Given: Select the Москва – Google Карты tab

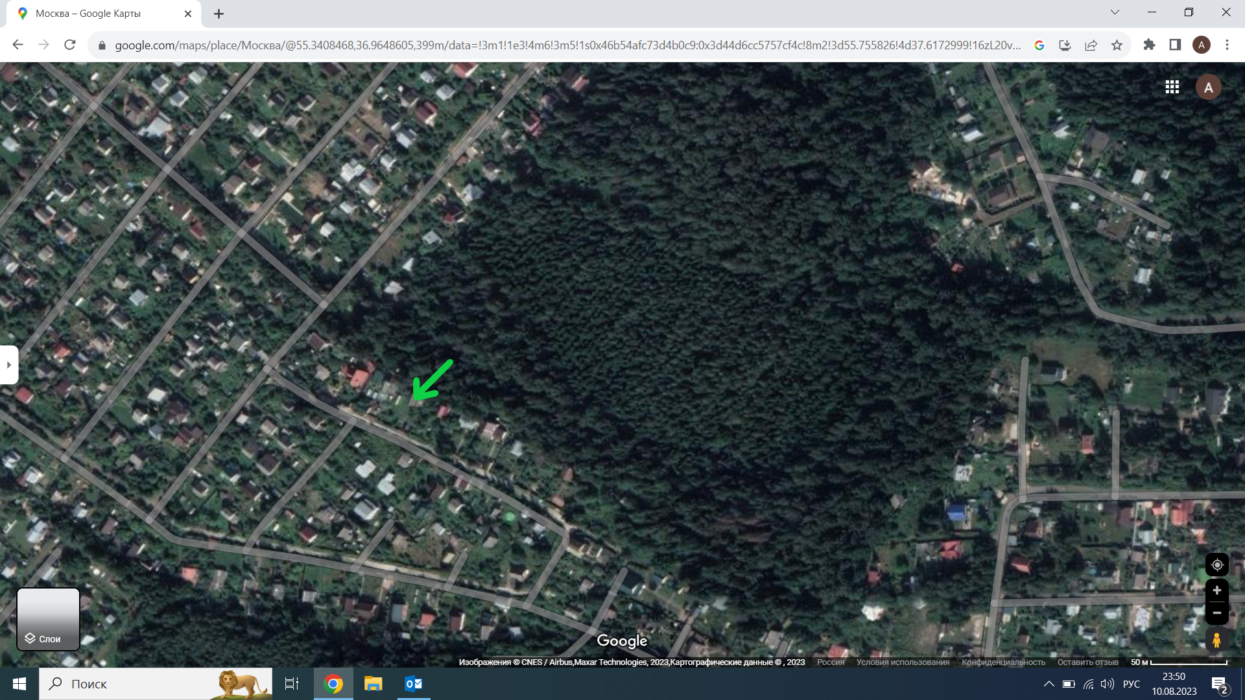Looking at the screenshot, I should click(x=88, y=14).
